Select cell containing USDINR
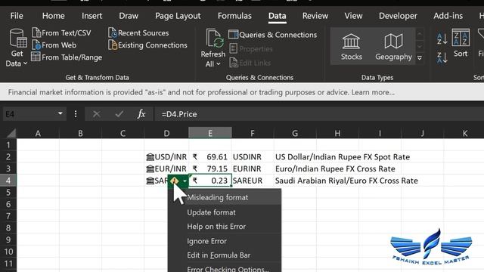The height and width of the screenshot is (272, 484). tap(253, 156)
